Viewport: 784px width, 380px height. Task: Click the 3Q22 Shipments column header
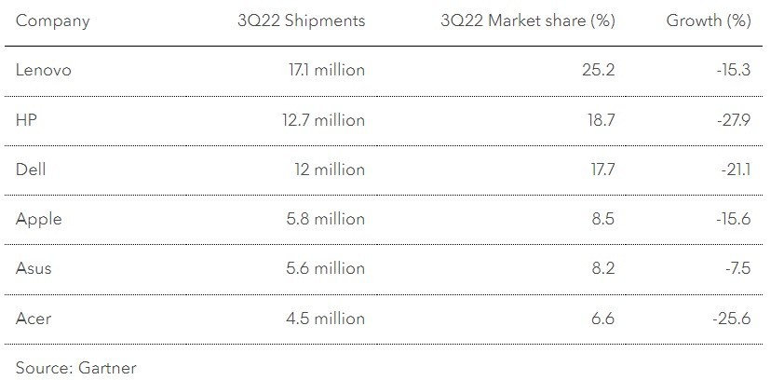click(302, 21)
